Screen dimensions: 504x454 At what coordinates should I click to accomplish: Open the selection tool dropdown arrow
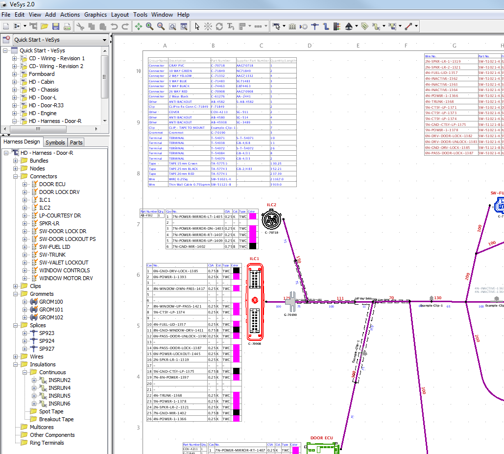[284, 25]
